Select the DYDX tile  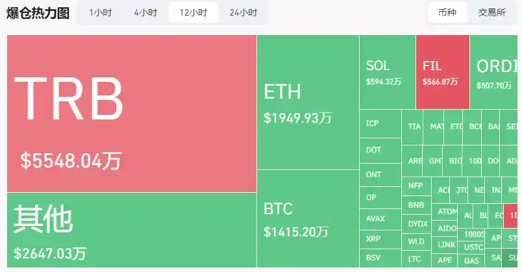pyautogui.click(x=416, y=224)
